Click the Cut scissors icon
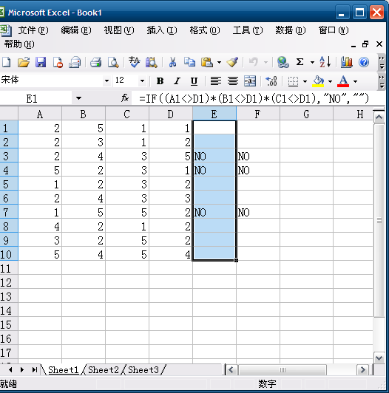Screen dimensions: 389x393 [x=172, y=62]
